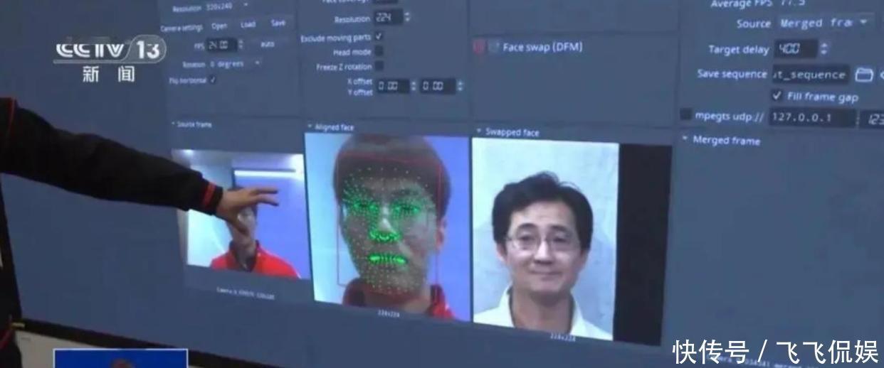Click the FPS value stepper arrows
This screenshot has width=884, height=368.
241,44
